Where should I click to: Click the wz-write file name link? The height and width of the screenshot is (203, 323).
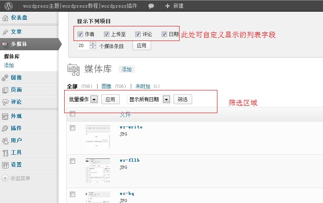131,127
